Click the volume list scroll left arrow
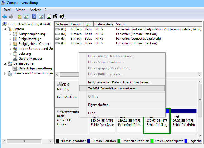204x148 pixels. [57, 75]
